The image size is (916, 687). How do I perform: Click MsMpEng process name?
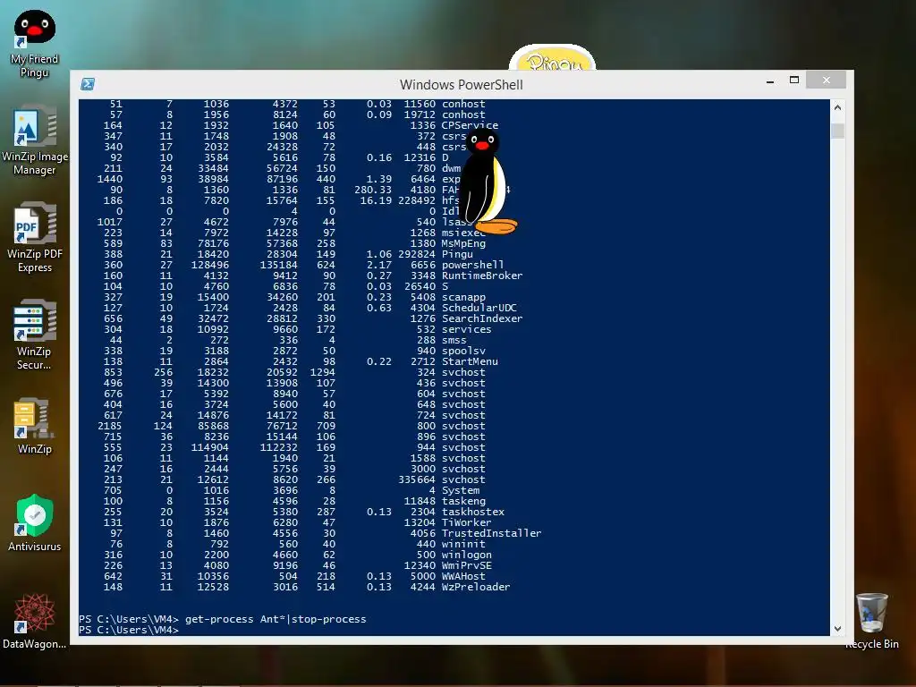coord(463,243)
